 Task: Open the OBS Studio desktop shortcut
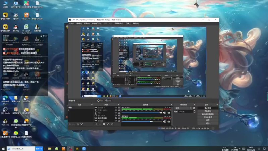[5, 111]
